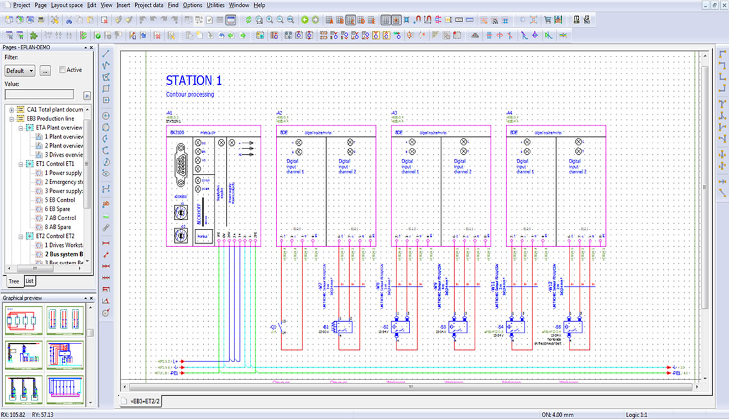Open the Project data menu

[149, 5]
